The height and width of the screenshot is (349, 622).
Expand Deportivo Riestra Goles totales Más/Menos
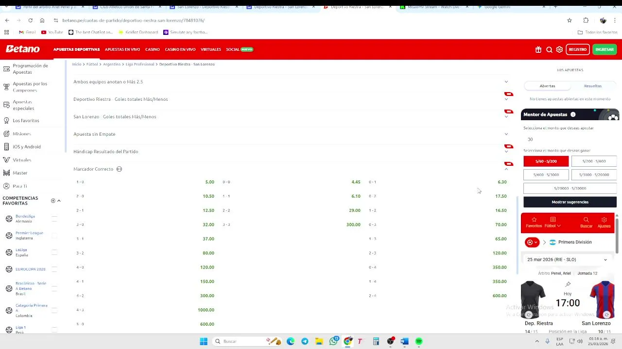[506, 99]
